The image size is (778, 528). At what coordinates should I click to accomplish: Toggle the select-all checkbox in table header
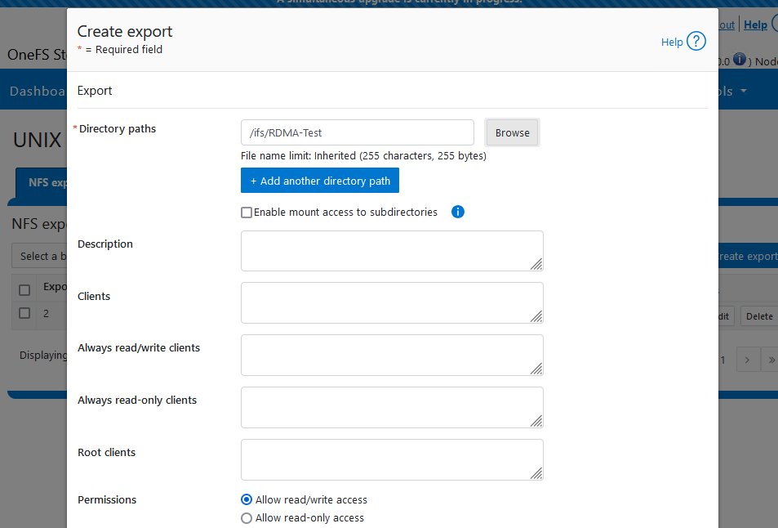(x=24, y=289)
